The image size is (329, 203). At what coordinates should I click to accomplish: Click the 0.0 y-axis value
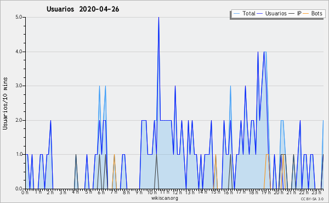click(19, 189)
